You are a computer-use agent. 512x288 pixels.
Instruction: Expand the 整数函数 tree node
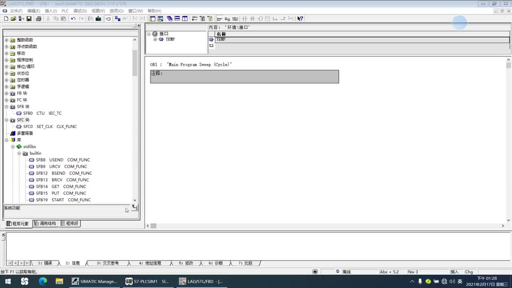[6, 40]
